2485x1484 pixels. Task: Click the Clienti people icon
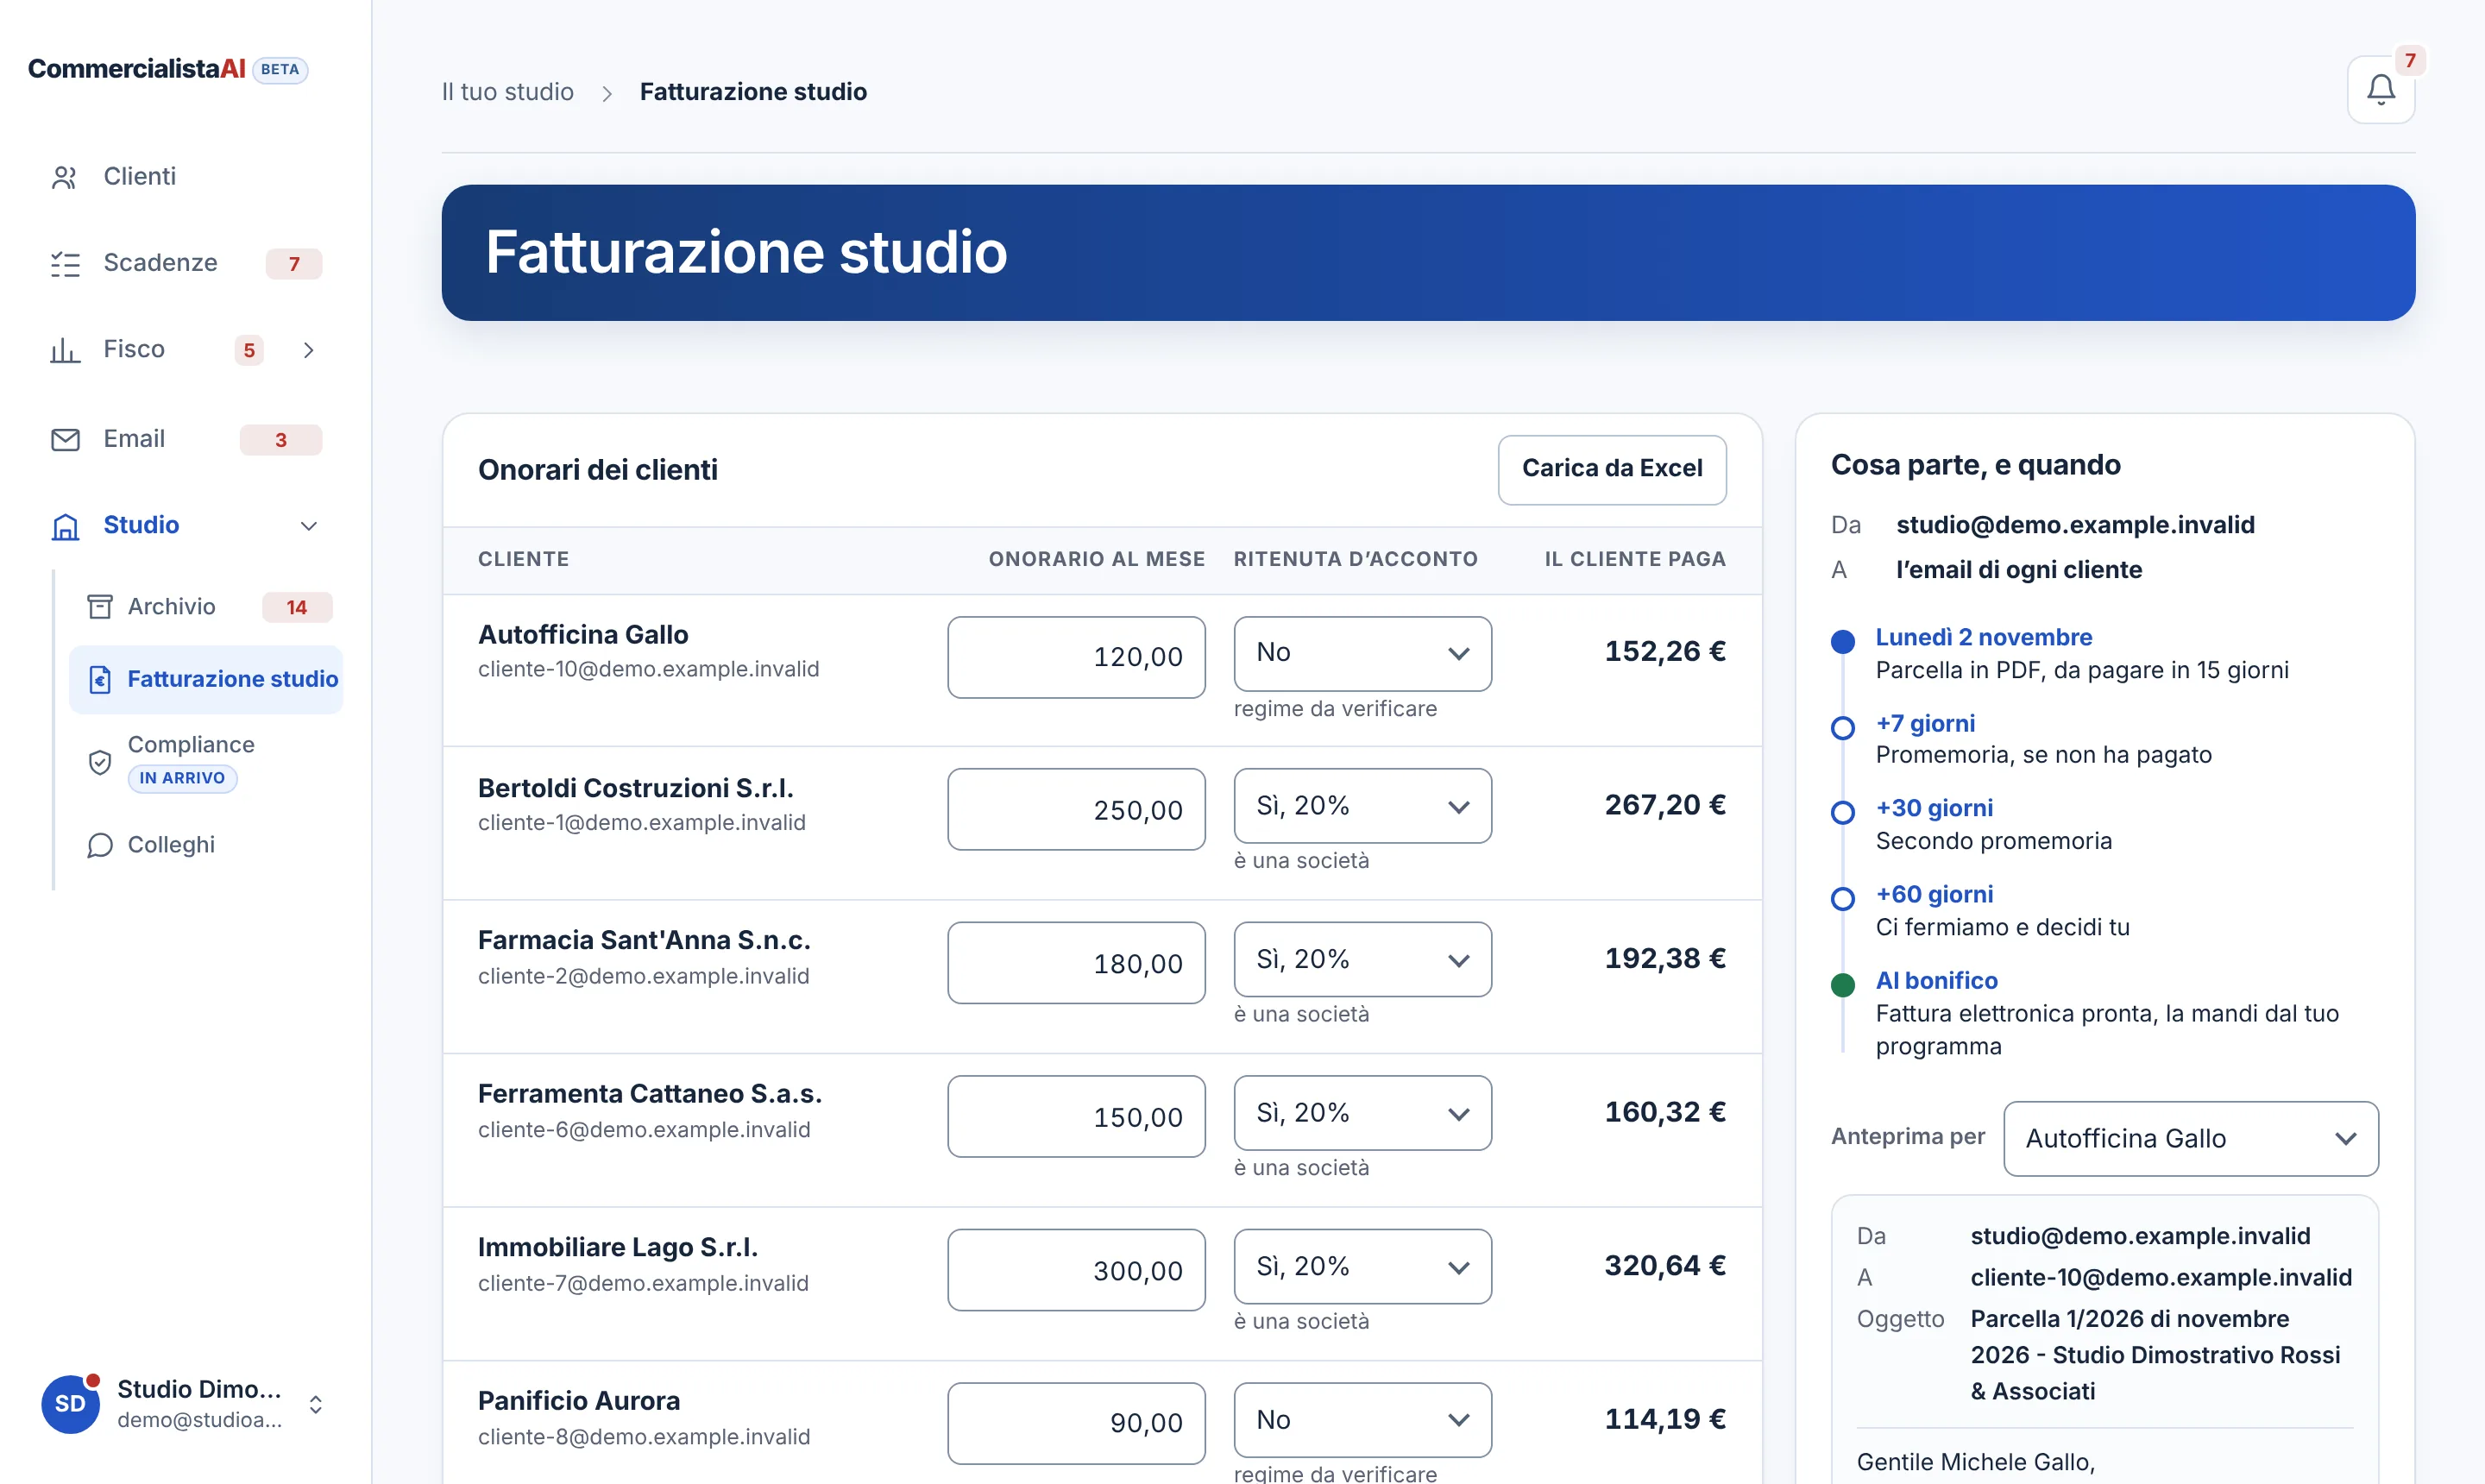(x=65, y=177)
